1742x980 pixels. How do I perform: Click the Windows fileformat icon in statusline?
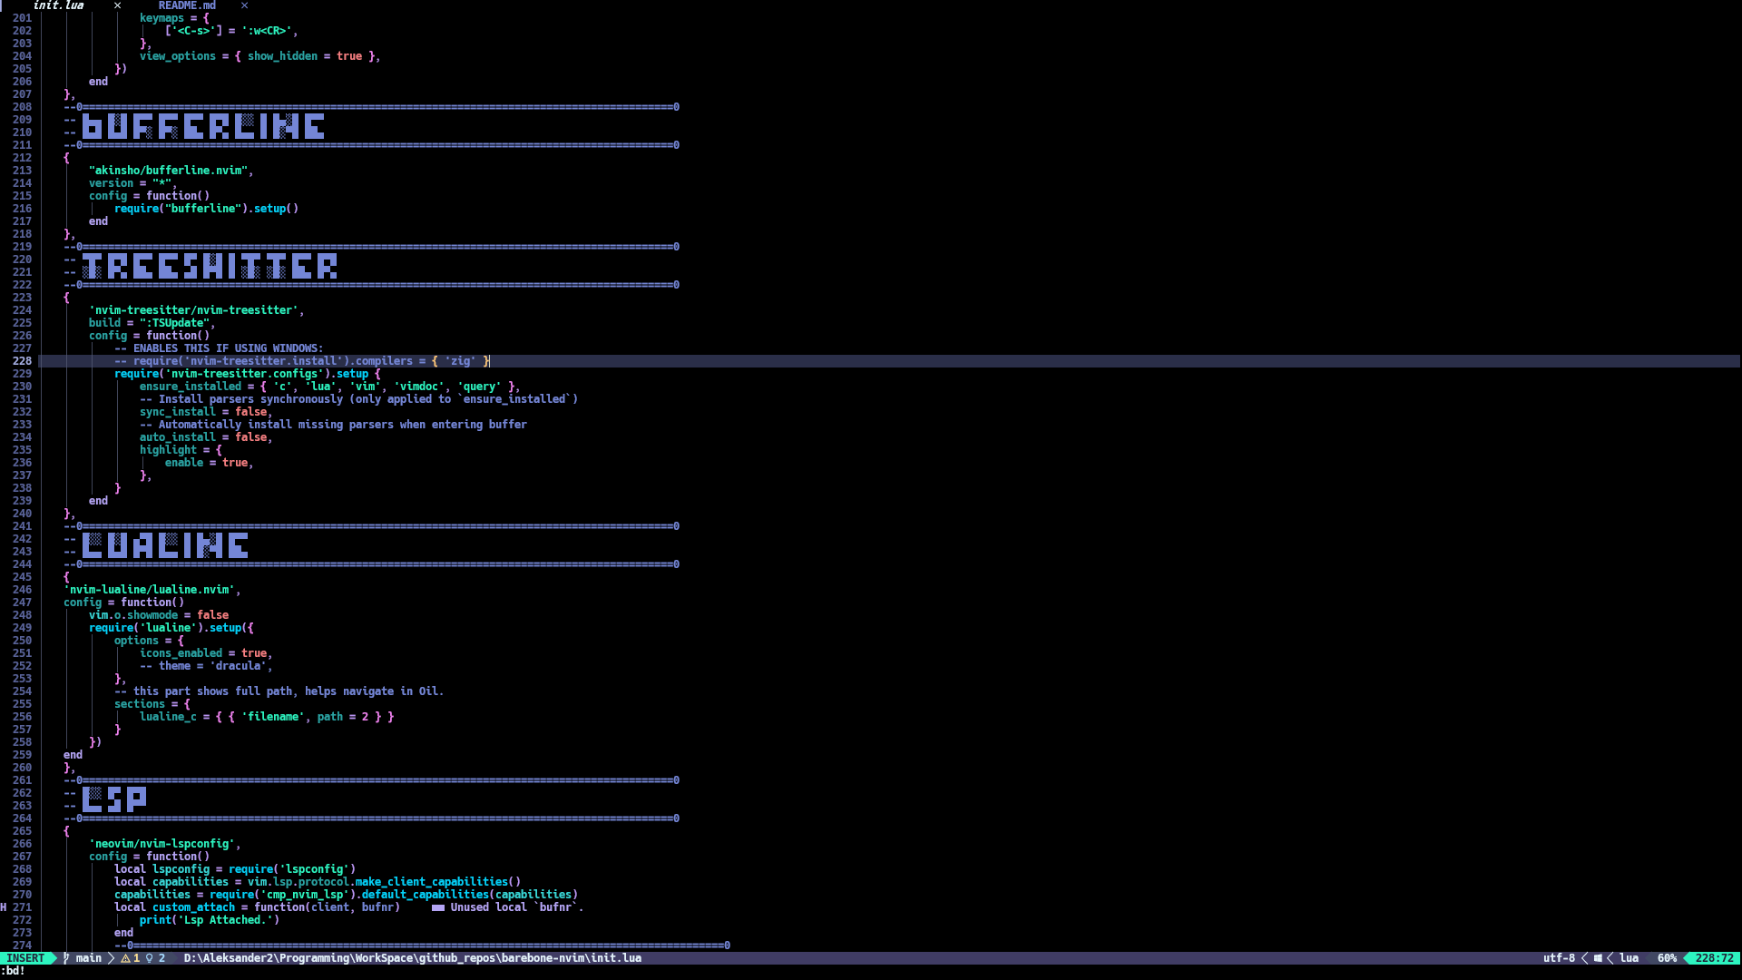(x=1598, y=958)
